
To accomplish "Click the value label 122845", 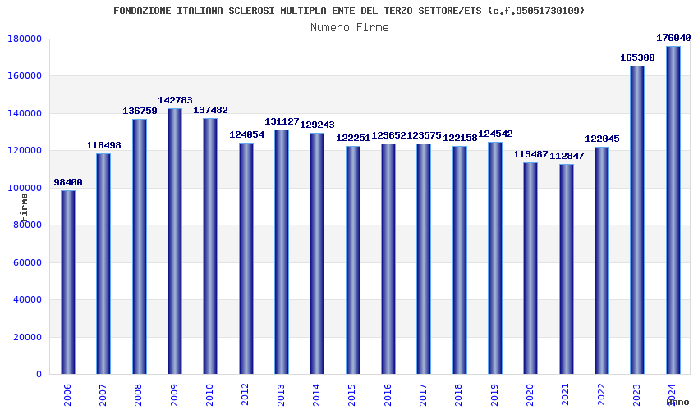I will (x=602, y=139).
